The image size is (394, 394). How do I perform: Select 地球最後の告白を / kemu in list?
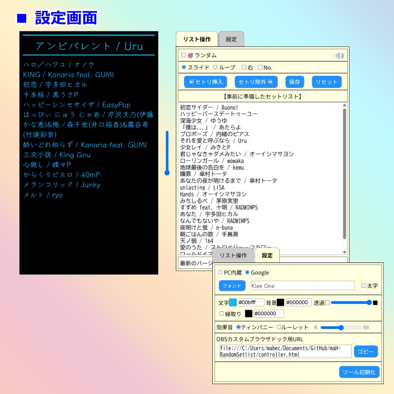[212, 167]
